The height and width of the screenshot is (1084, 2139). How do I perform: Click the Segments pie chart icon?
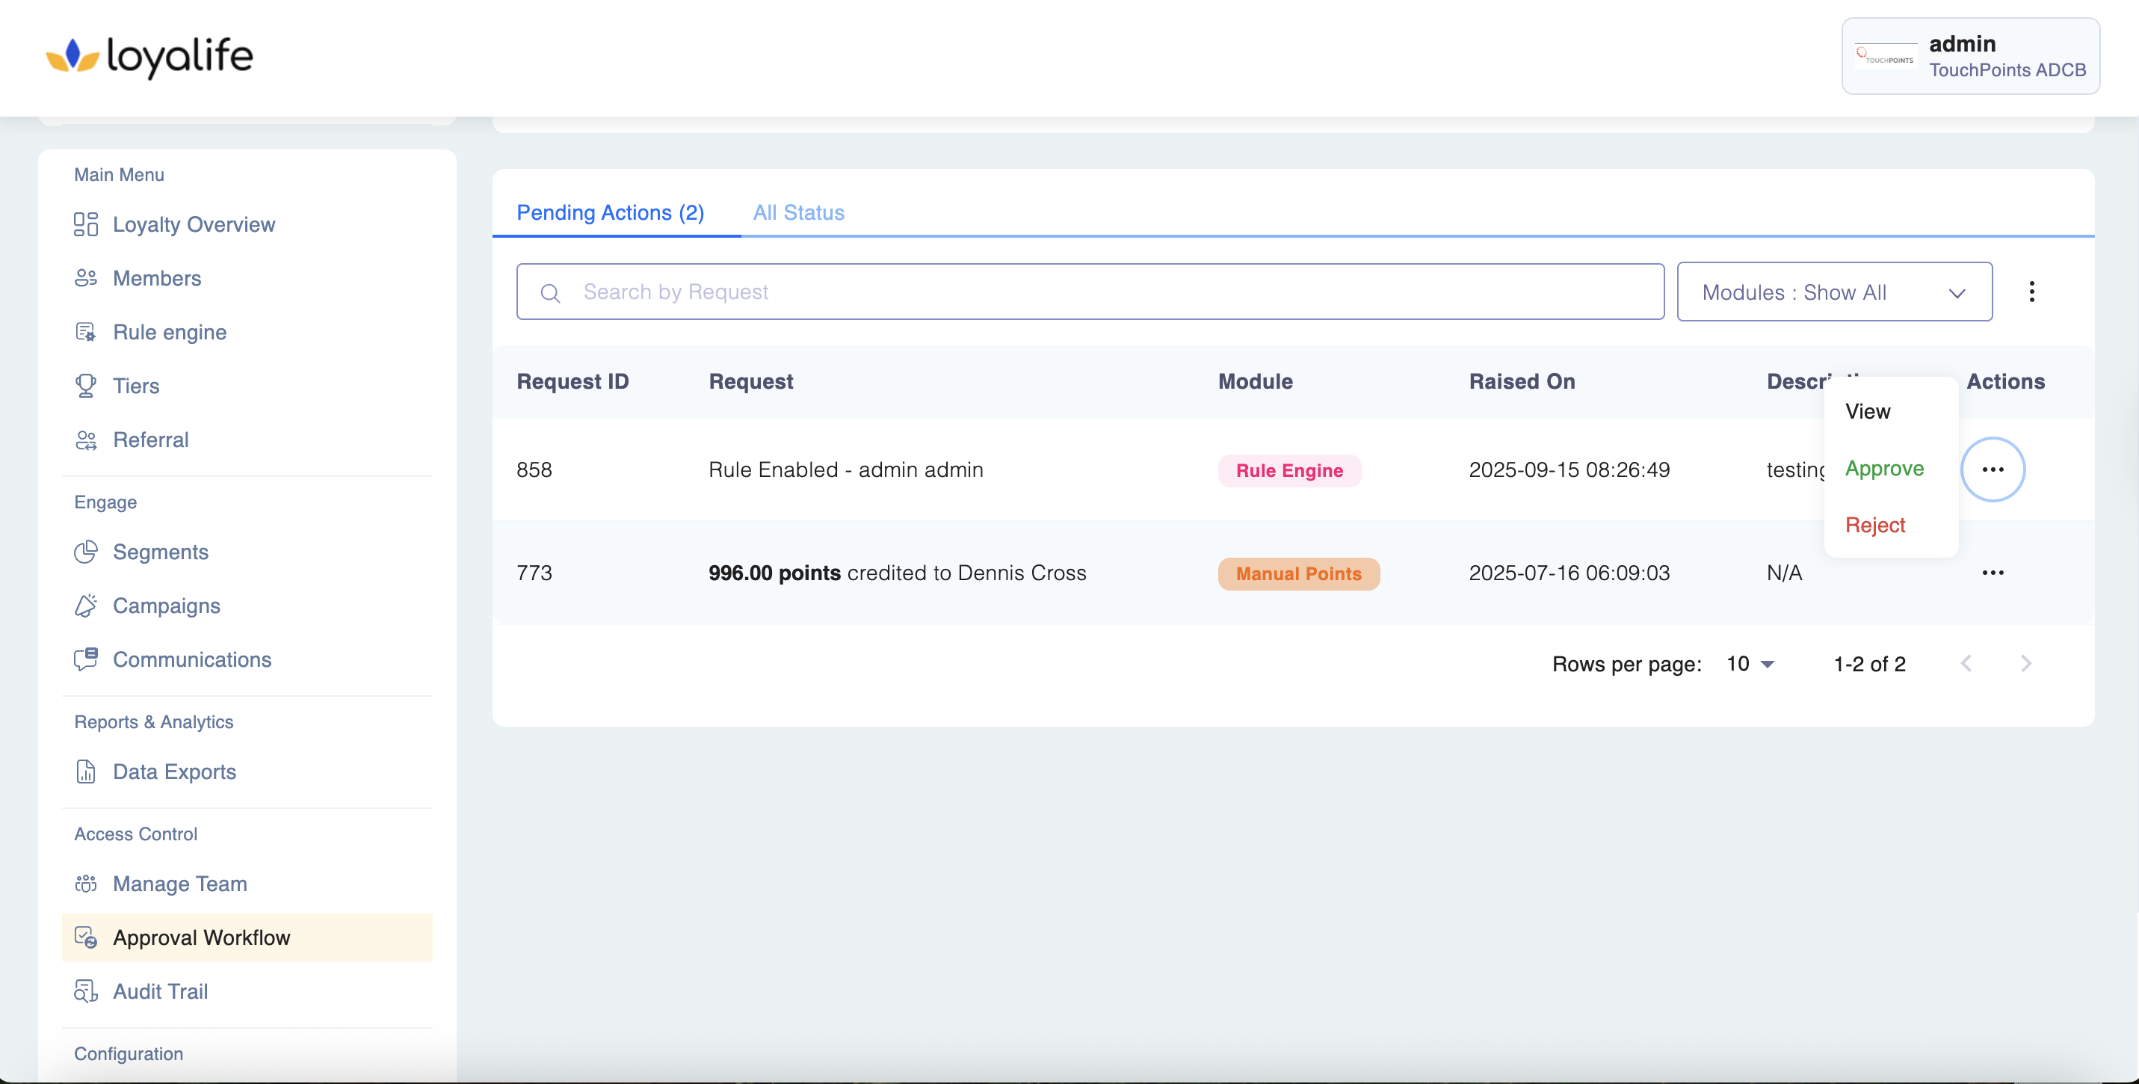coord(85,552)
